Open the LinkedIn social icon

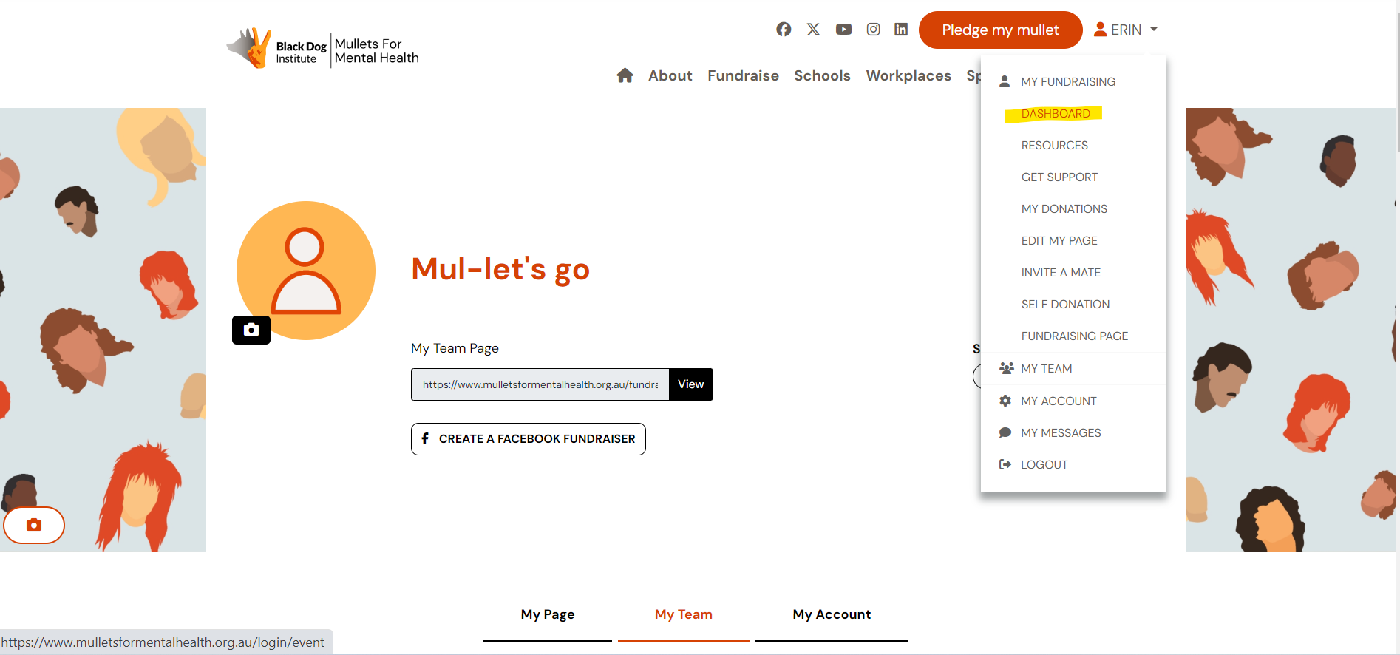901,30
